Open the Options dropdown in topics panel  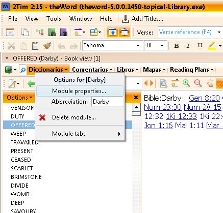click(x=19, y=98)
